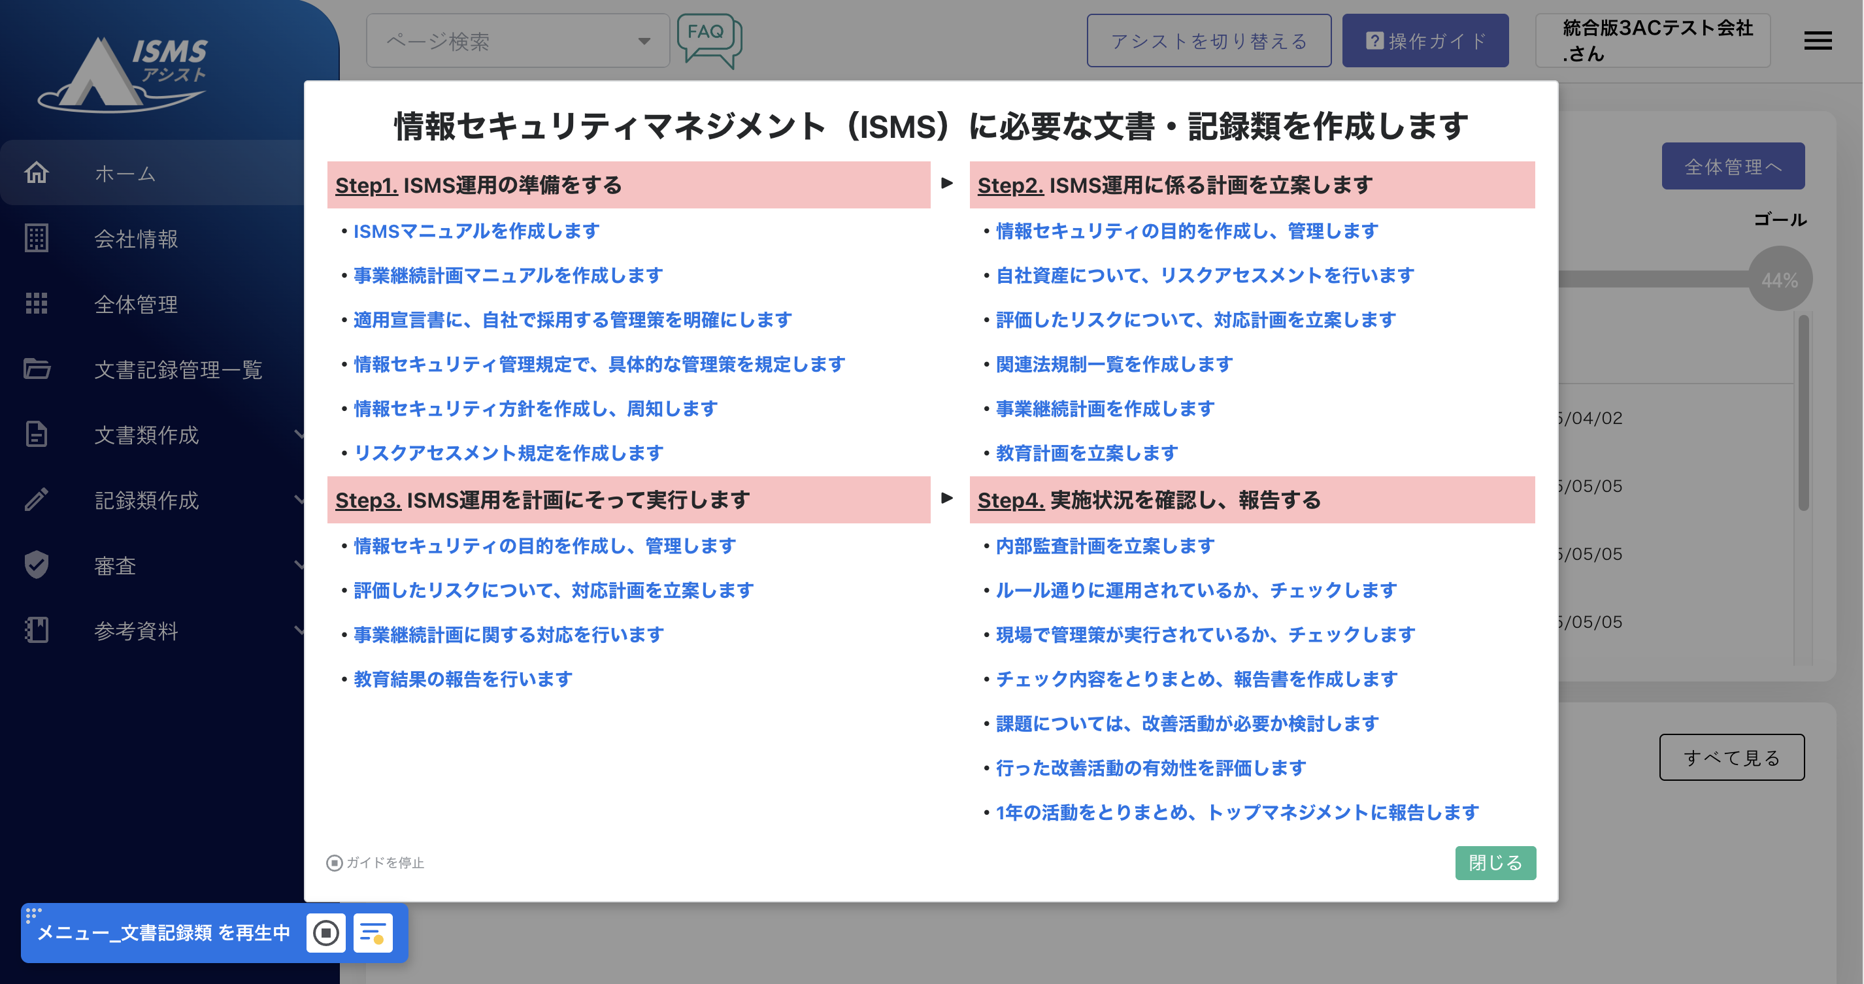Click the home icon in sidebar
The height and width of the screenshot is (984, 1864).
click(x=36, y=173)
